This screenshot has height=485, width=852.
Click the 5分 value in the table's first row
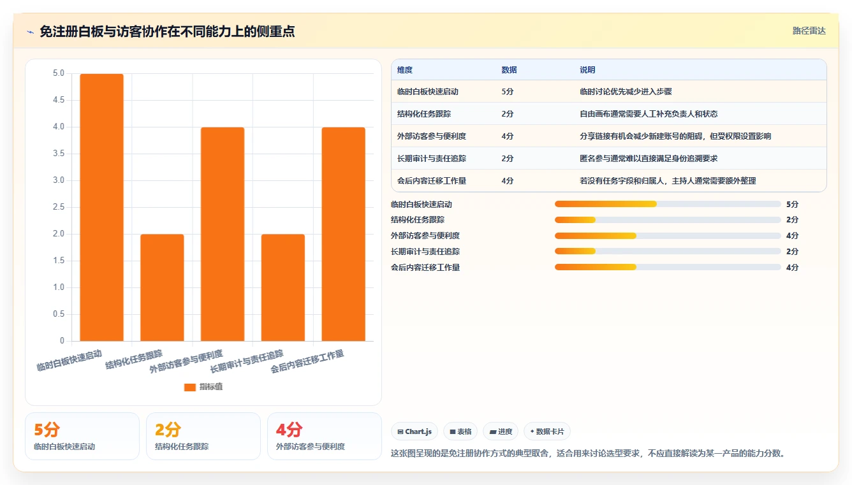[508, 92]
